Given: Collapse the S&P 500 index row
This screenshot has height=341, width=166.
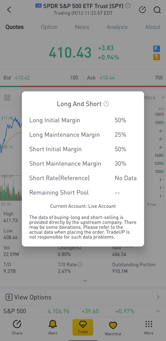Looking at the screenshot, I should click(158, 311).
